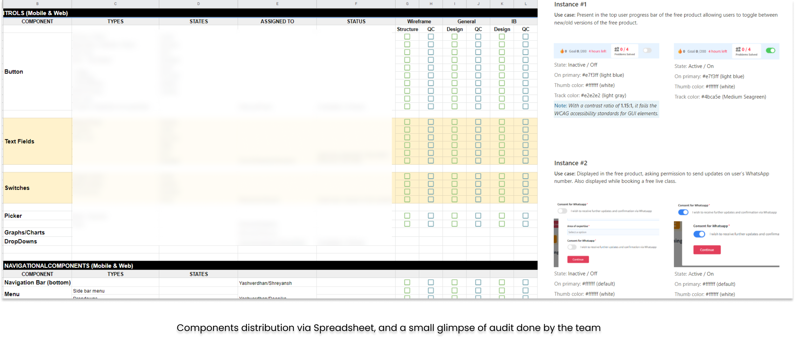The image size is (795, 338).
Task: Disable the blue WhatsApp toggle directly above Continue
Action: coord(699,234)
